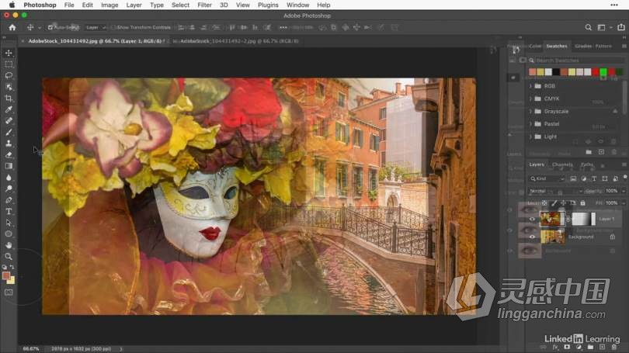The image size is (629, 353).
Task: Select the Layer 1 mask thumbnail
Action: 583,219
